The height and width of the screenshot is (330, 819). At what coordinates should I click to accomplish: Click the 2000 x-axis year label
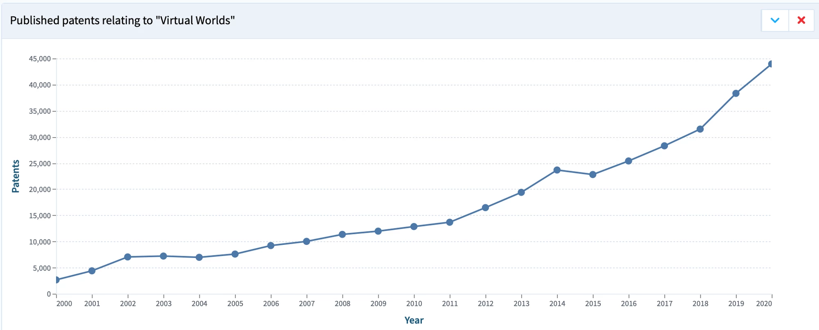pyautogui.click(x=64, y=303)
